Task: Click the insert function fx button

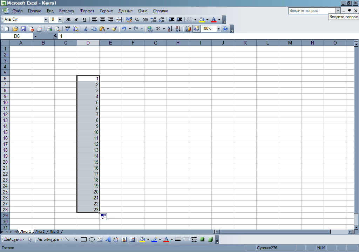Action: (x=55, y=36)
